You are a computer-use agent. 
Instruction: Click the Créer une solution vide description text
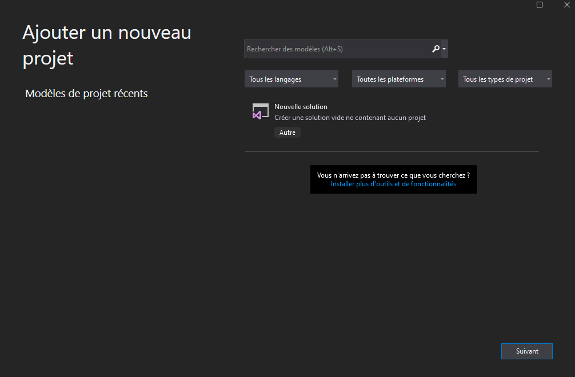click(350, 118)
